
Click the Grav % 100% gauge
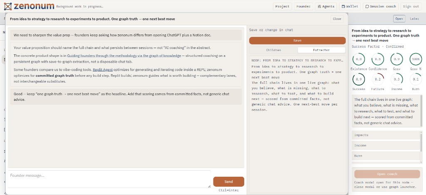coord(416,59)
